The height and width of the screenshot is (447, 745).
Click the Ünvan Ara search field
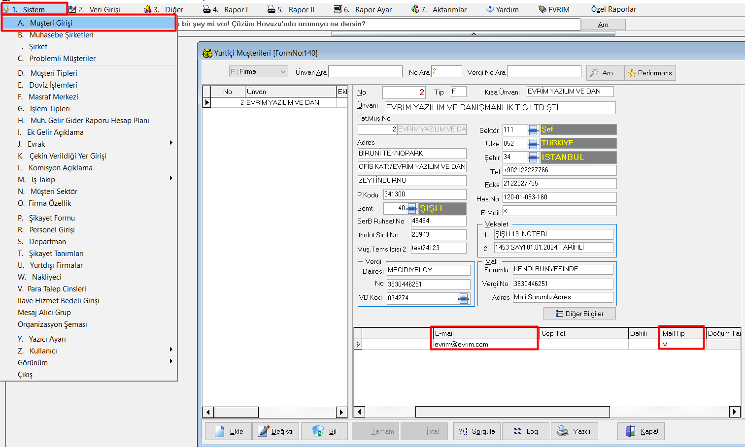point(365,72)
